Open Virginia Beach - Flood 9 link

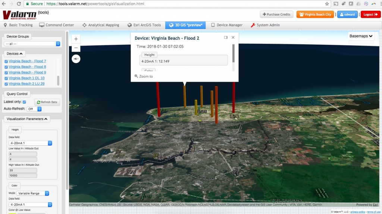[27, 72]
